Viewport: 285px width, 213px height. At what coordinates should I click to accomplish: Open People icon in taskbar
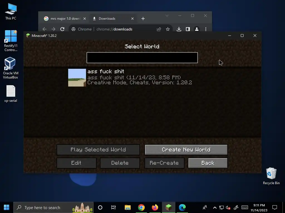pos(205,207)
